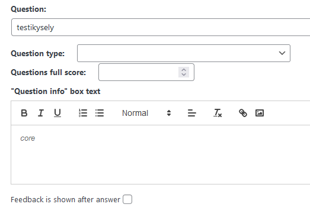The width and height of the screenshot is (310, 217).
Task: Open the Normal heading style dropdown
Action: 146,113
